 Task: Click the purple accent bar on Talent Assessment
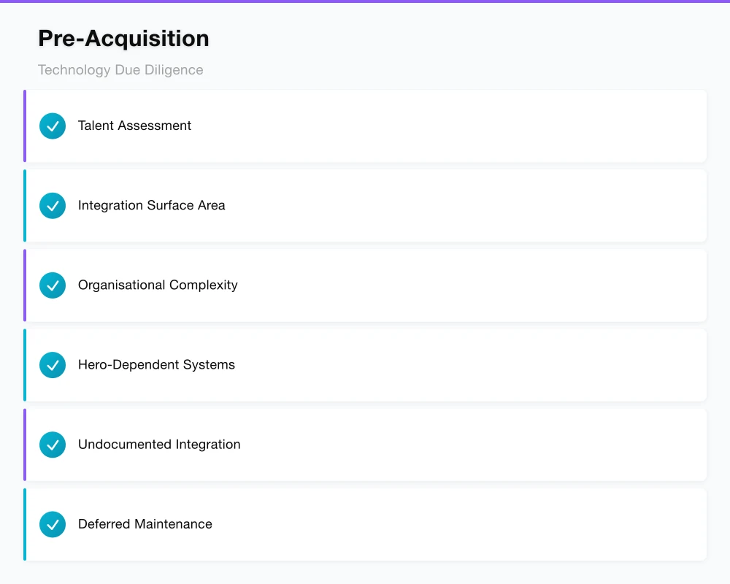(24, 126)
